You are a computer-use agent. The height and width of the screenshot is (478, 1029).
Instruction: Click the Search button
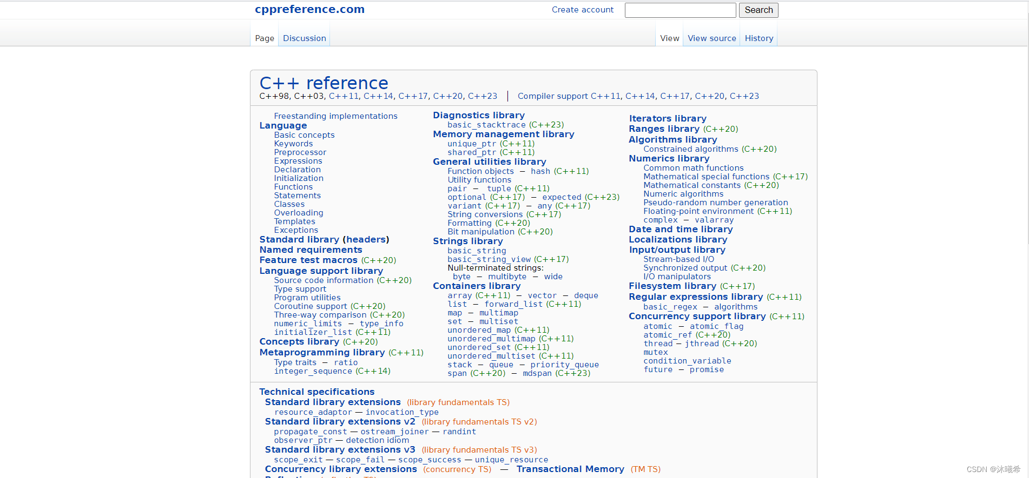click(758, 10)
